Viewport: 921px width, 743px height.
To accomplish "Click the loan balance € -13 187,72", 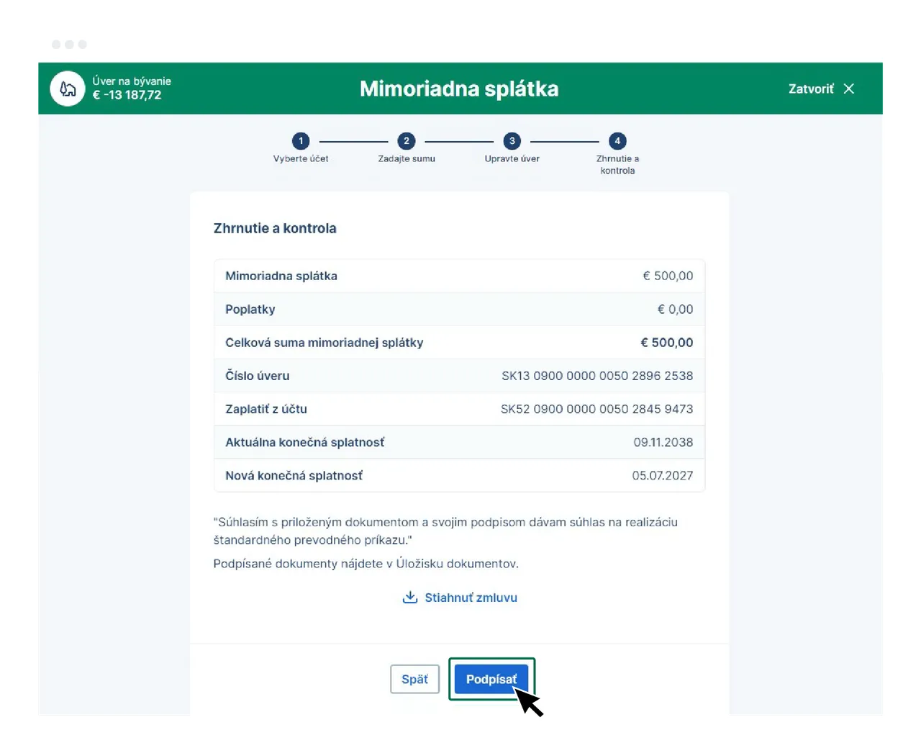I will 127,95.
